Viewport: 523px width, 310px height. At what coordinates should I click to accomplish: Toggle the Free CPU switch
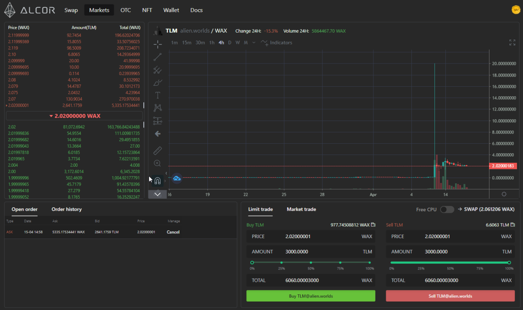tap(447, 209)
